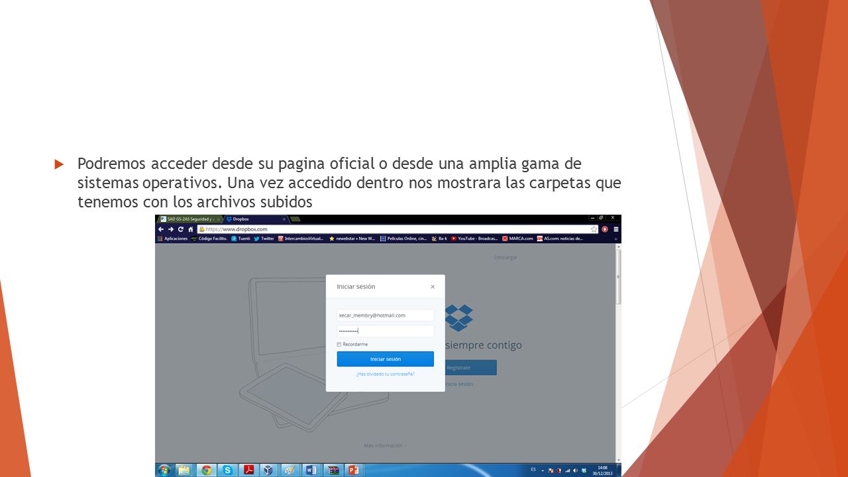Close the Iniciar sesión dialog
Image resolution: width=848 pixels, height=477 pixels.
(433, 287)
